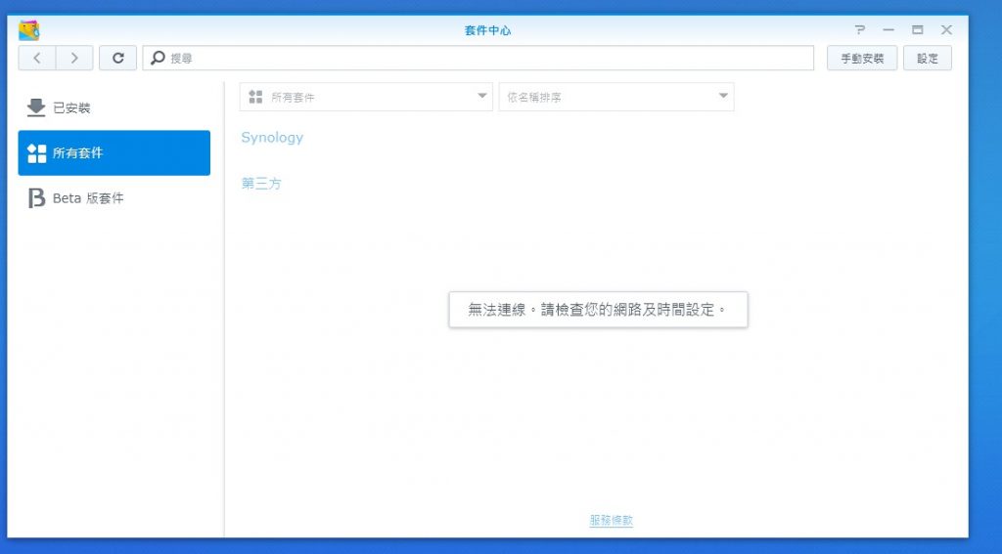Open Beta 版套件 section
Screen dimensions: 1002x554
tap(114, 198)
